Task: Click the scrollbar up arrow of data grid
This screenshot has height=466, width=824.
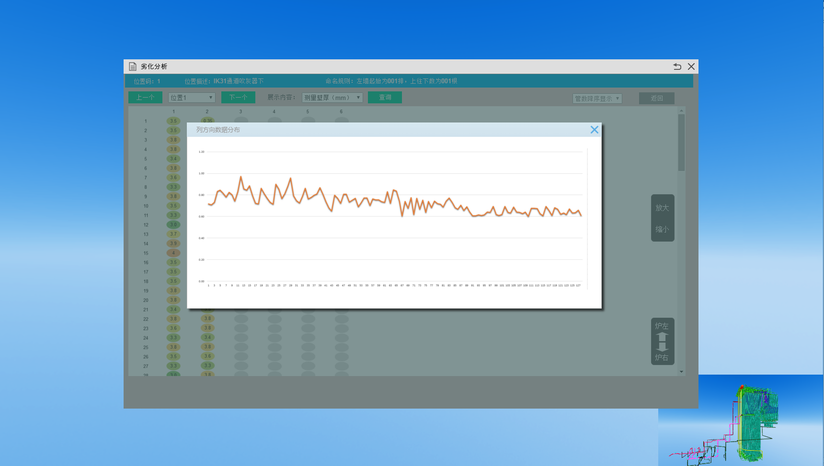Action: click(x=681, y=111)
